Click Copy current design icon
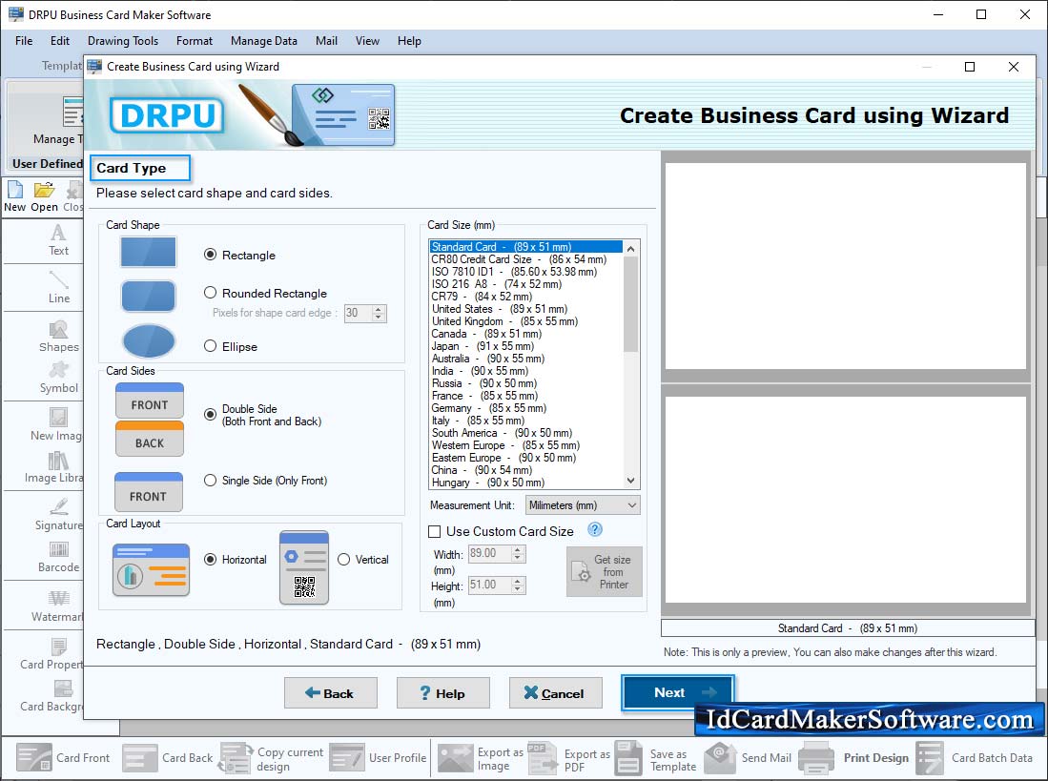The image size is (1048, 781). [236, 758]
